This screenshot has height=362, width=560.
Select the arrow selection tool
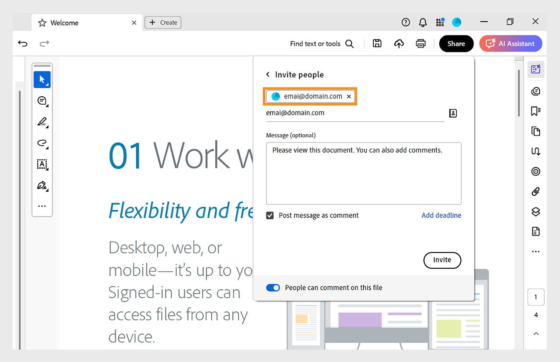tap(42, 79)
